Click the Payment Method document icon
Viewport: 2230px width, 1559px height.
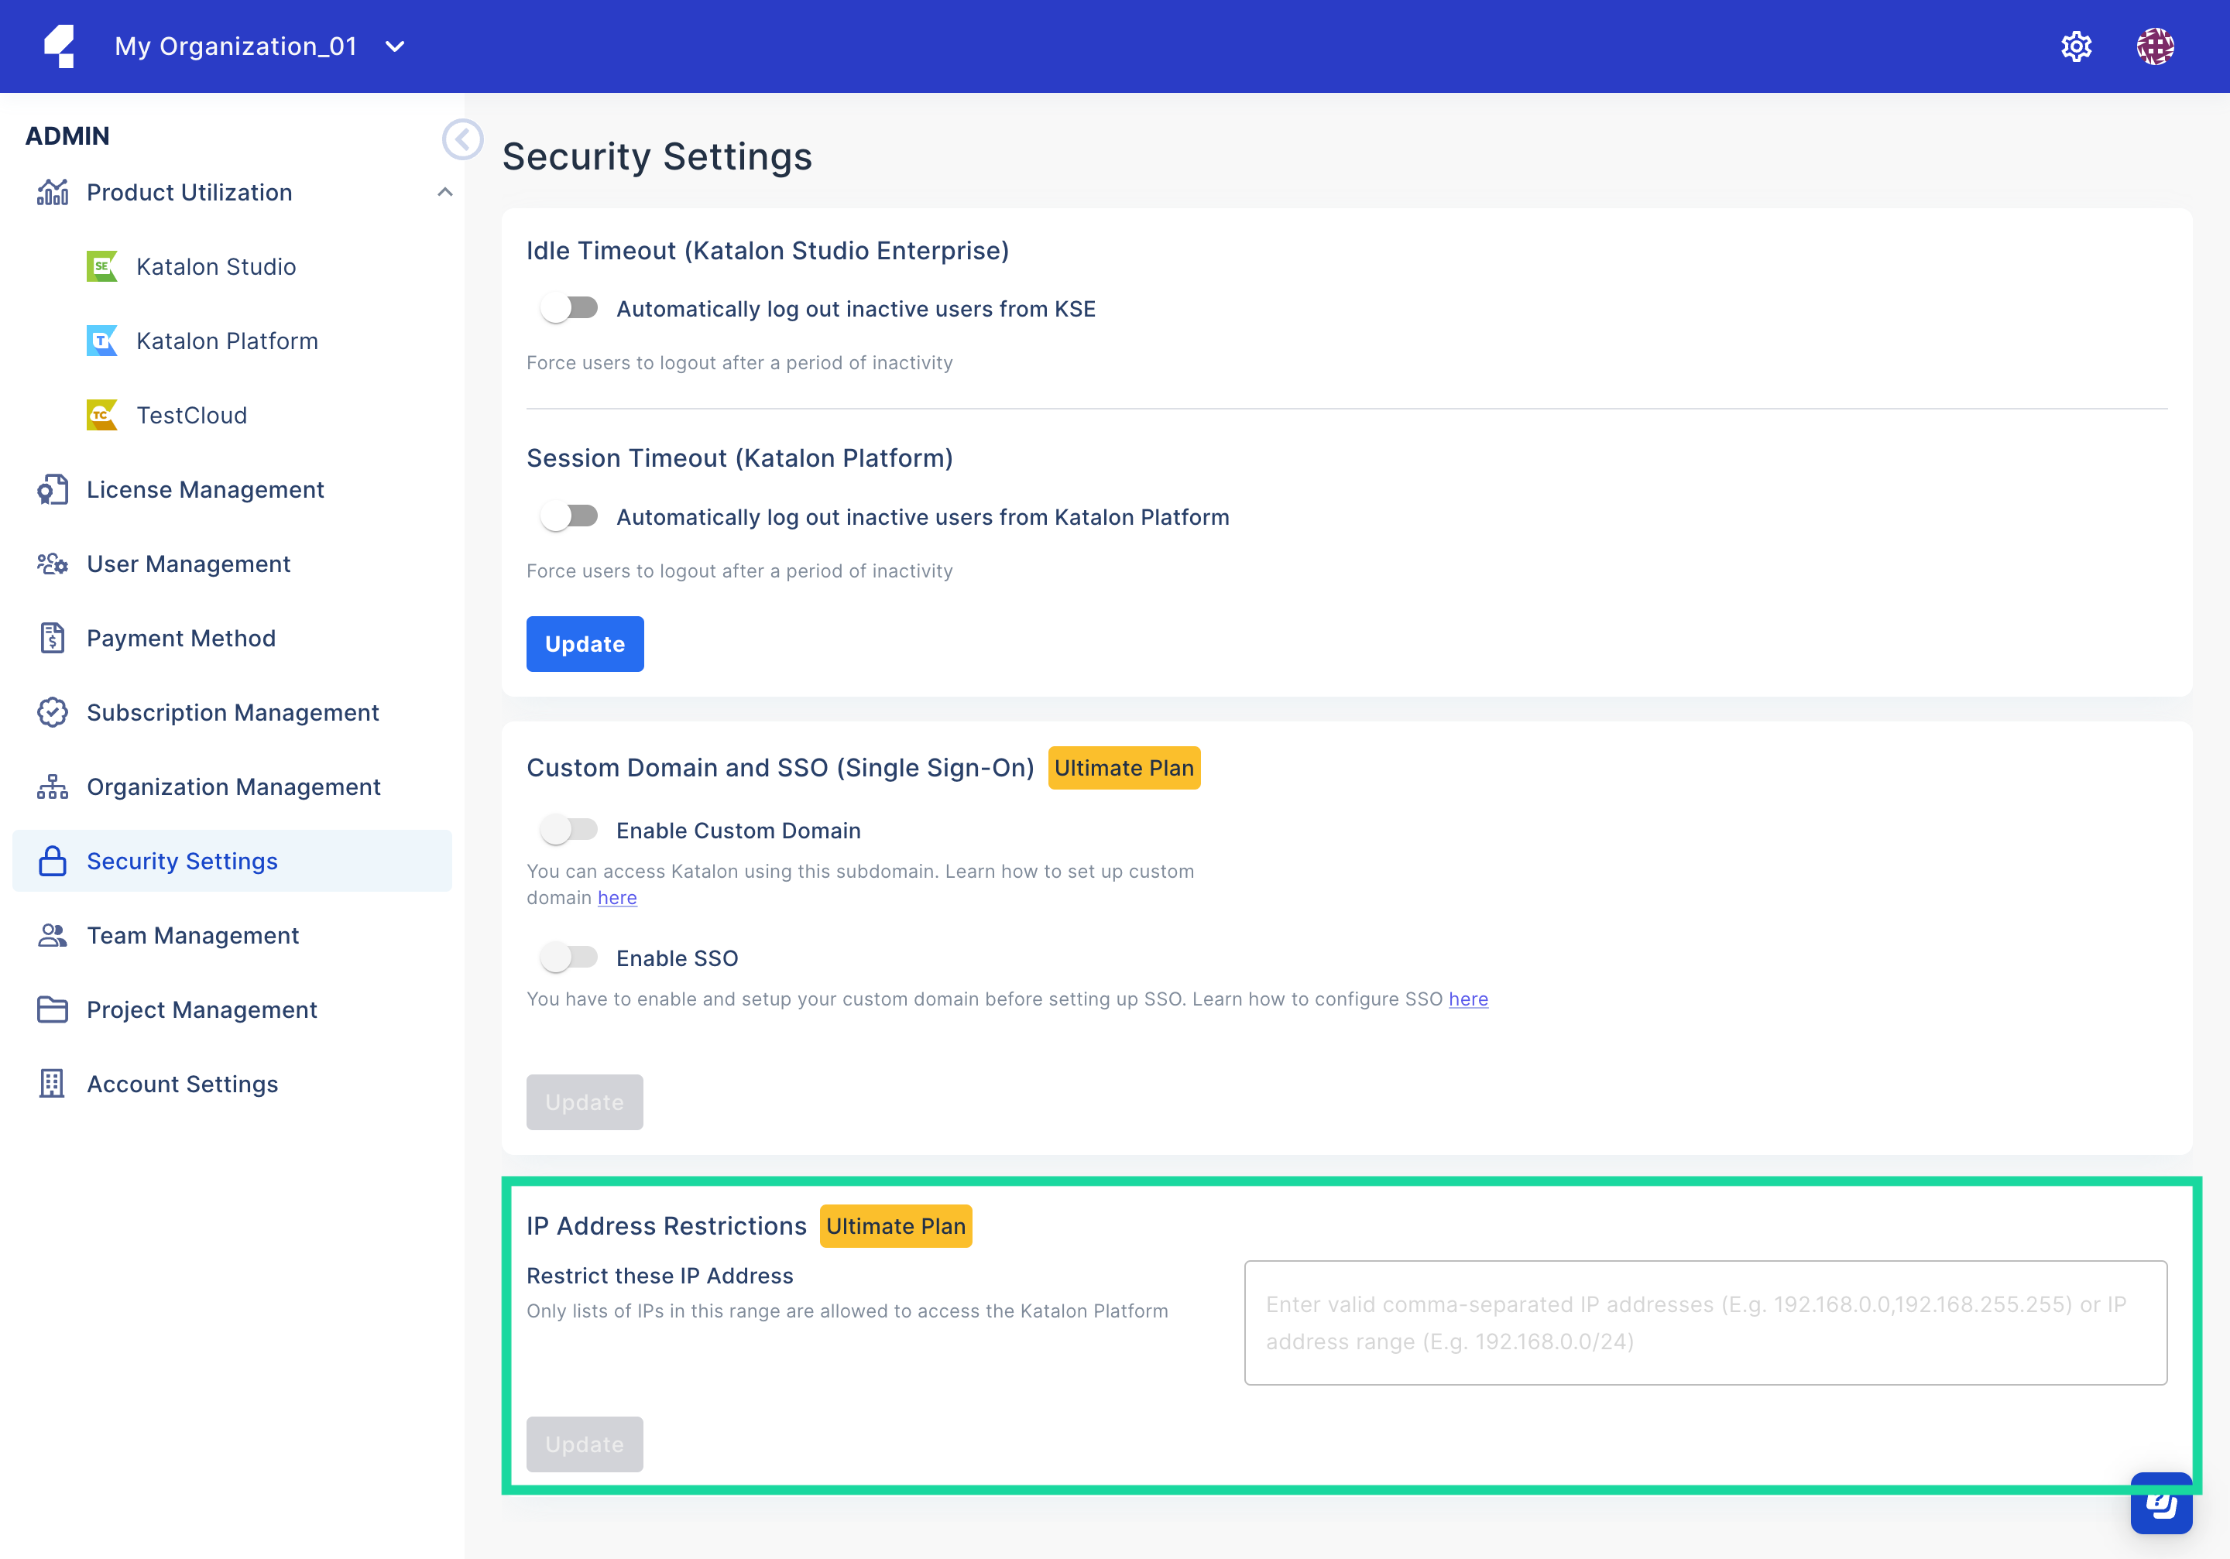click(x=53, y=639)
